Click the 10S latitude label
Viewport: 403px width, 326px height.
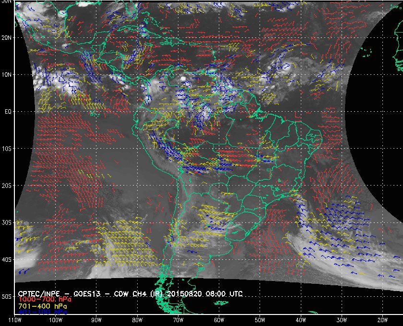[x=6, y=149]
